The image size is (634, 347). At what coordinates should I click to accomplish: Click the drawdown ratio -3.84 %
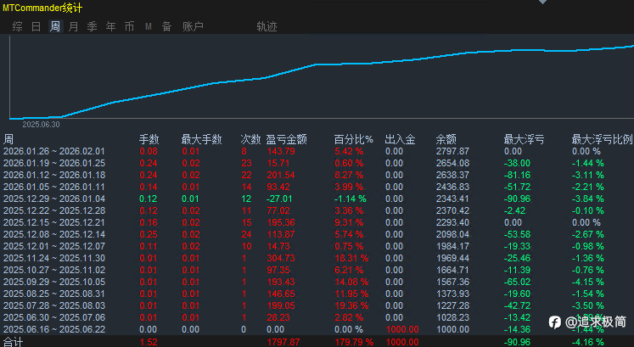pos(588,199)
